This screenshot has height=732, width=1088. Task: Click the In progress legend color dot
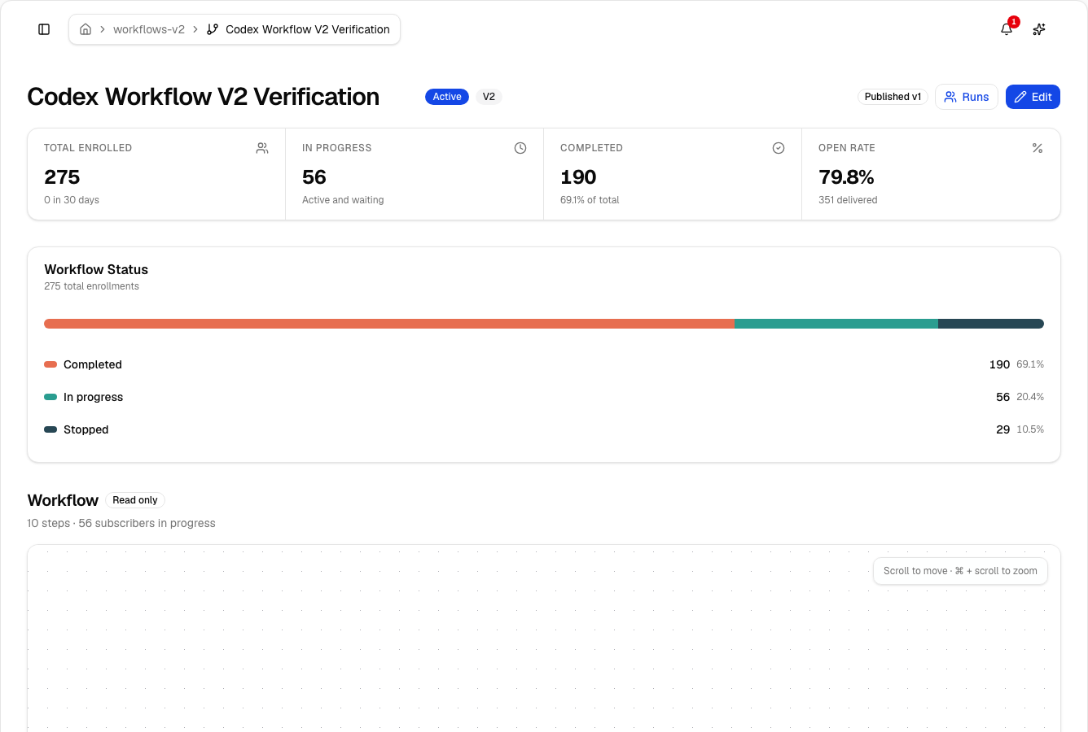click(50, 397)
